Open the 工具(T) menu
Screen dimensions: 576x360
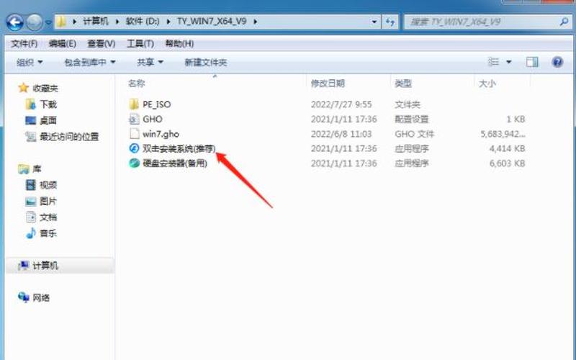(x=140, y=44)
